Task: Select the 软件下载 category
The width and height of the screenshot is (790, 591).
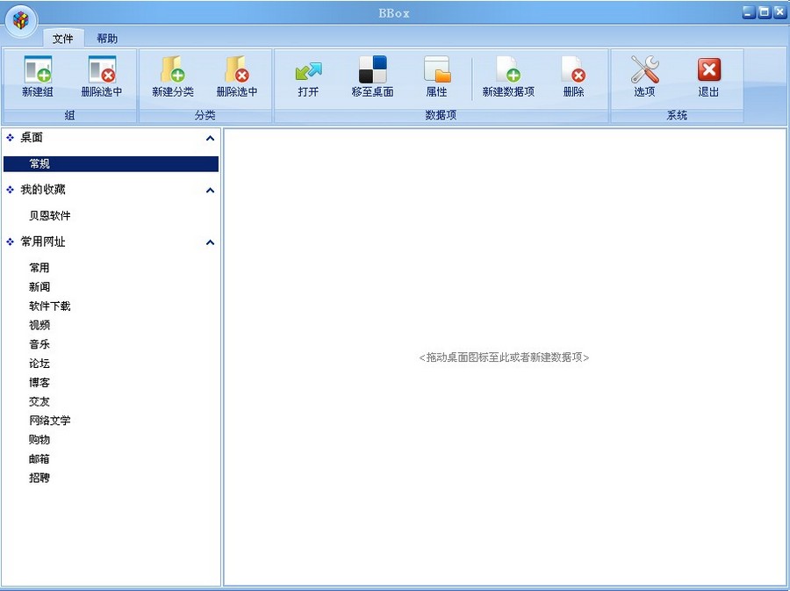Action: [50, 306]
